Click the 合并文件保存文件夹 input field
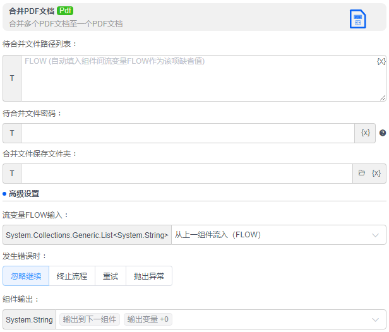The image size is (389, 332). coord(186,174)
